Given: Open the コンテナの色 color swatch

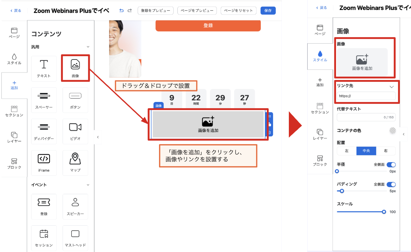Looking at the screenshot, I should [x=393, y=131].
